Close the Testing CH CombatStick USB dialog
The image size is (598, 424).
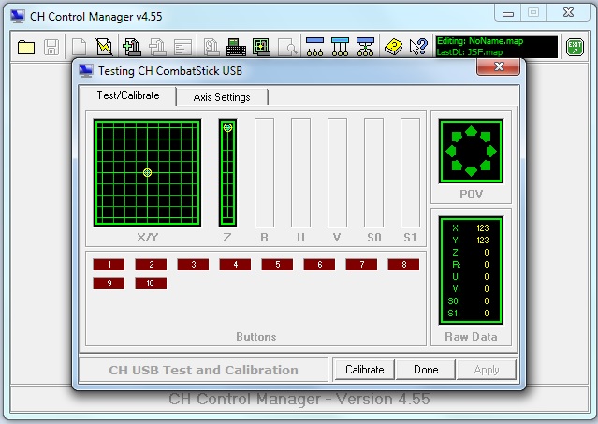pos(499,66)
